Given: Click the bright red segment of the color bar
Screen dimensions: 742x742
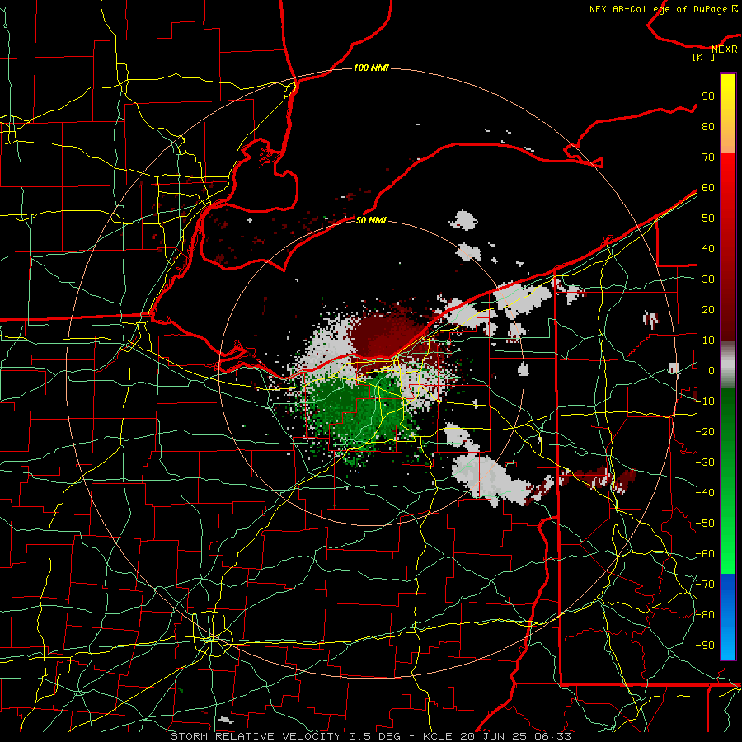Looking at the screenshot, I should (x=728, y=190).
